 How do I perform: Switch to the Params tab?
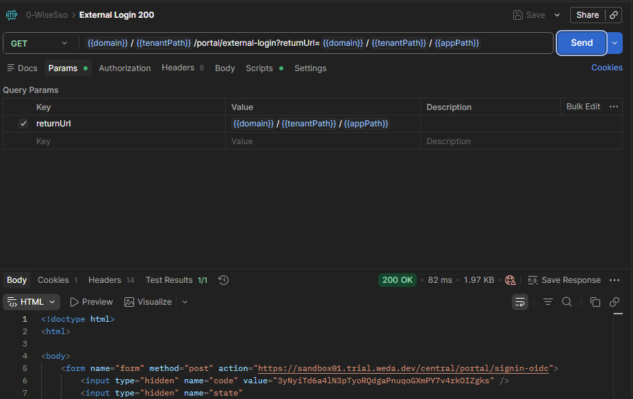(x=68, y=68)
